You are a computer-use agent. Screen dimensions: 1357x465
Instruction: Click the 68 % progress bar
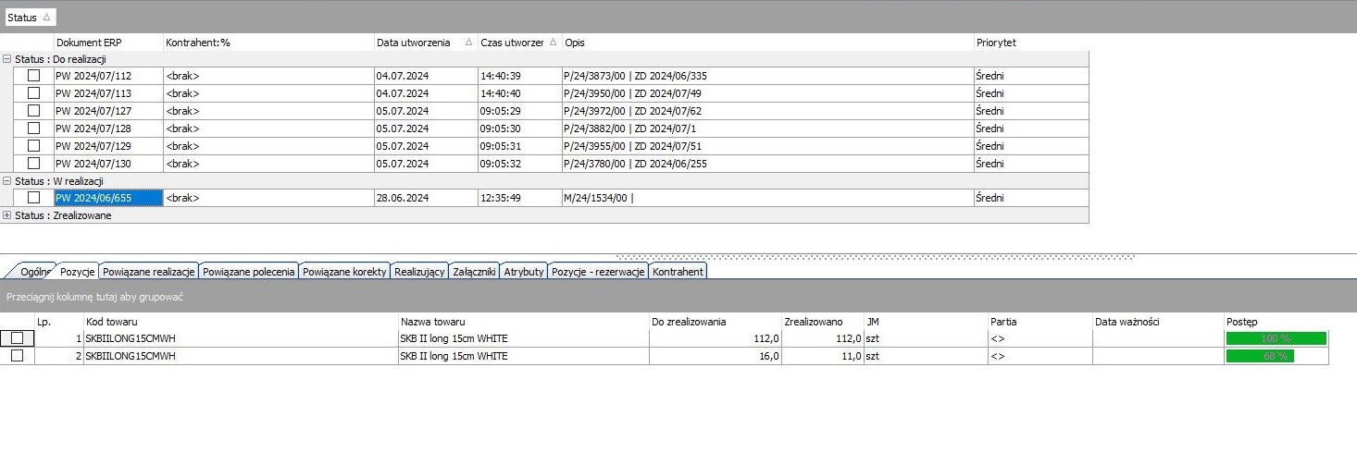[1260, 356]
